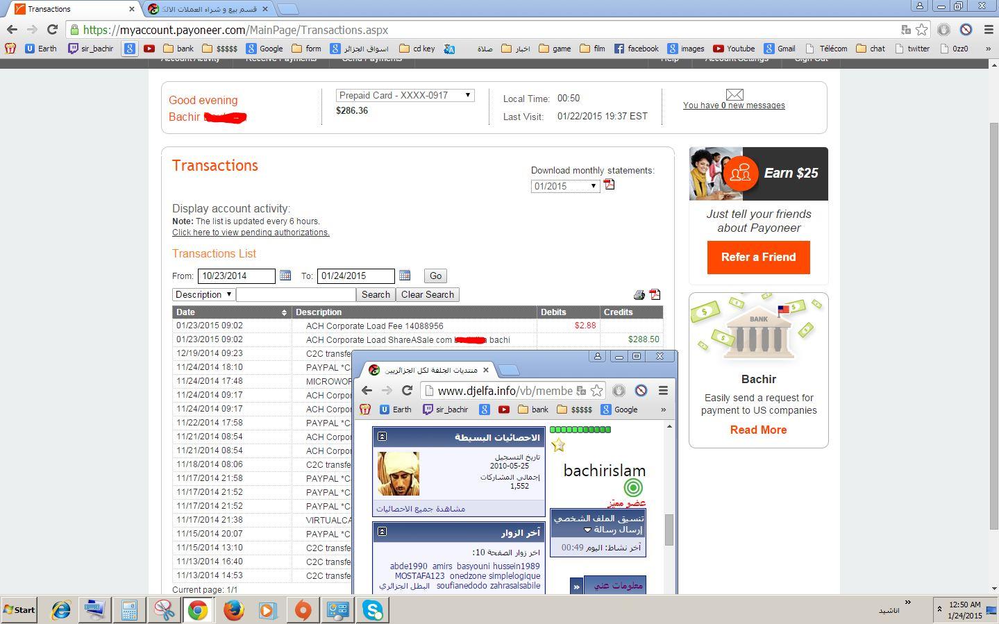Click the Search button

(376, 294)
